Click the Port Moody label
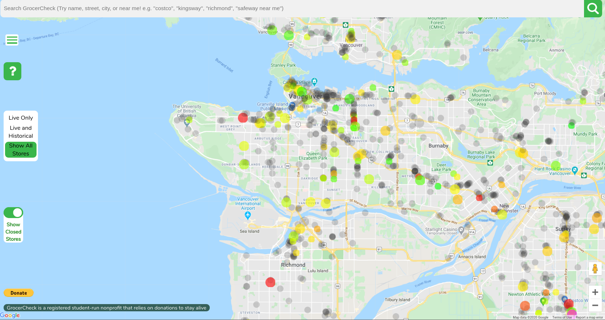This screenshot has width=605, height=320. click(545, 93)
